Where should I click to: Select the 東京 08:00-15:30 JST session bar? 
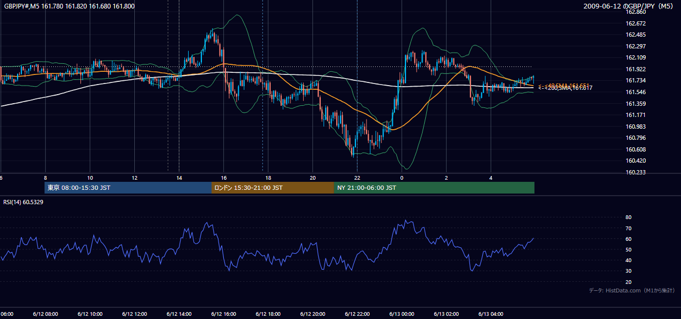(x=128, y=188)
